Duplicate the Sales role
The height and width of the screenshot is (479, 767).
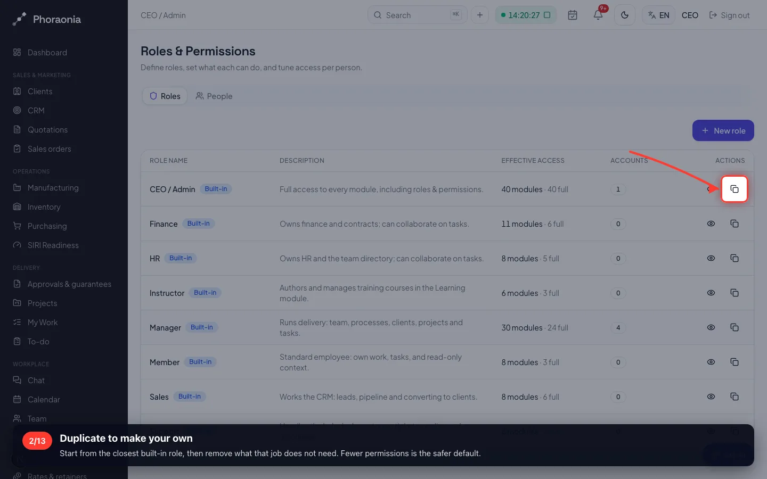(x=735, y=397)
